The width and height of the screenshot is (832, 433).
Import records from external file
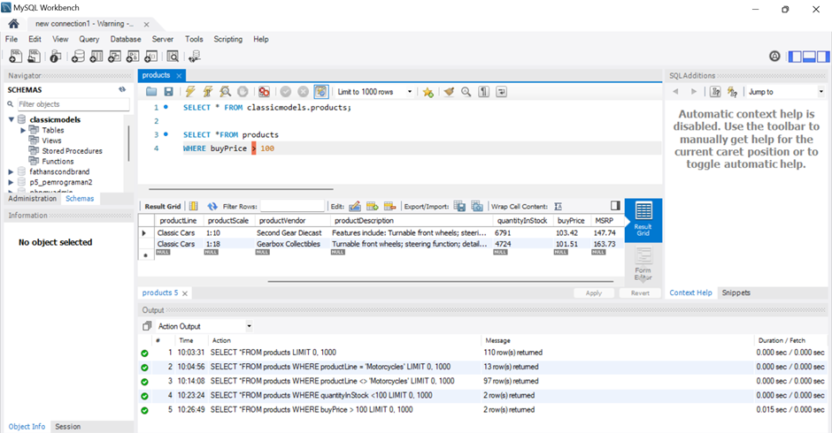pos(477,206)
